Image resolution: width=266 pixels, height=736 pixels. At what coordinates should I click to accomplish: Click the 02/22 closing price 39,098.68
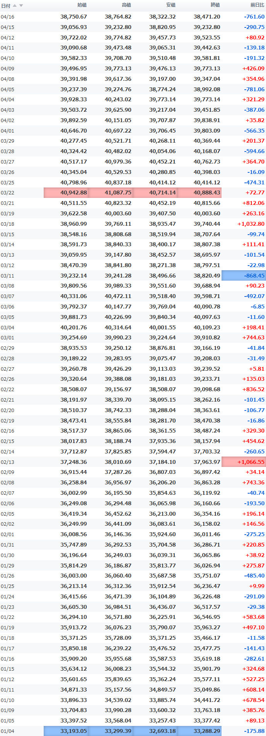pyautogui.click(x=207, y=389)
